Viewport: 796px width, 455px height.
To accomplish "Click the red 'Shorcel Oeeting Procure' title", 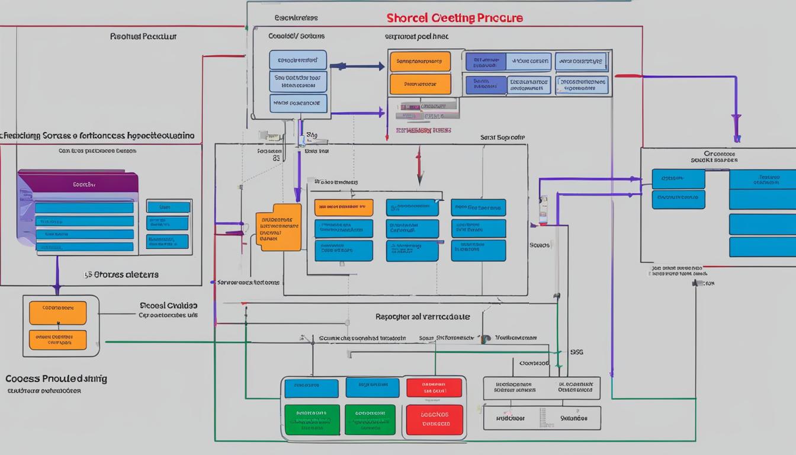I will (455, 18).
